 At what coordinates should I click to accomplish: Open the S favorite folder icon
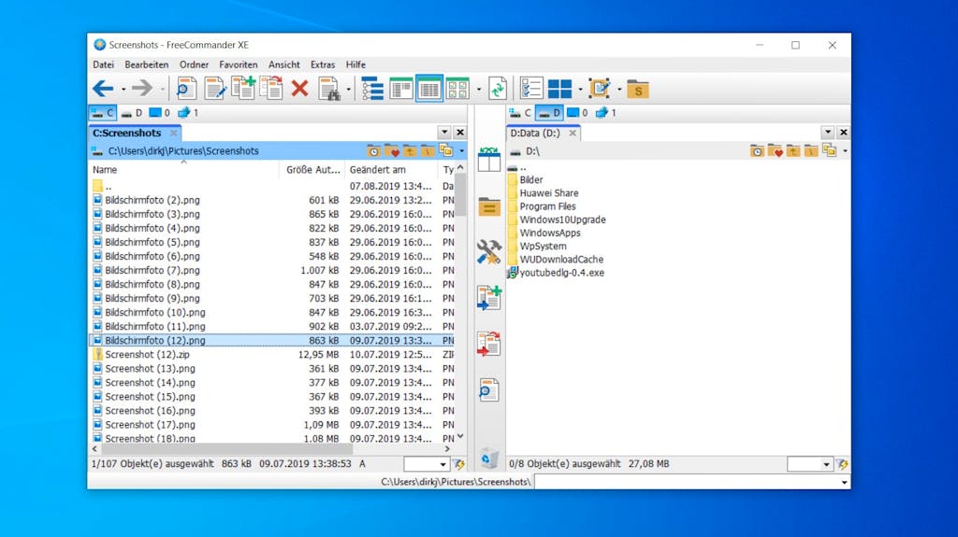[638, 89]
